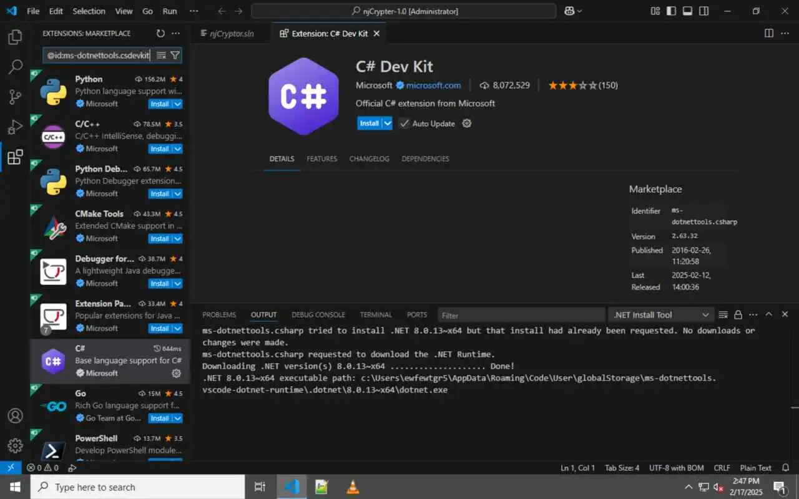
Task: Open the Manage gear in activity bar
Action: click(x=15, y=445)
